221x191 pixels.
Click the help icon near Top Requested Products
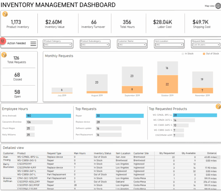[218, 106]
